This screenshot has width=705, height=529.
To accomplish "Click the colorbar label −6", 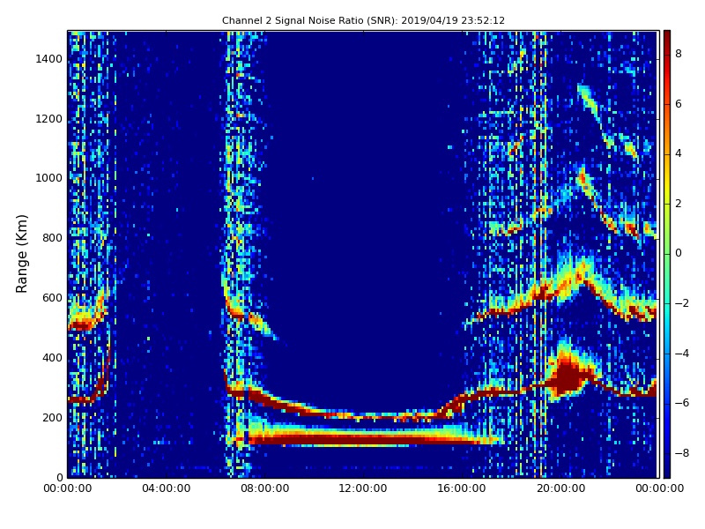I will [682, 403].
